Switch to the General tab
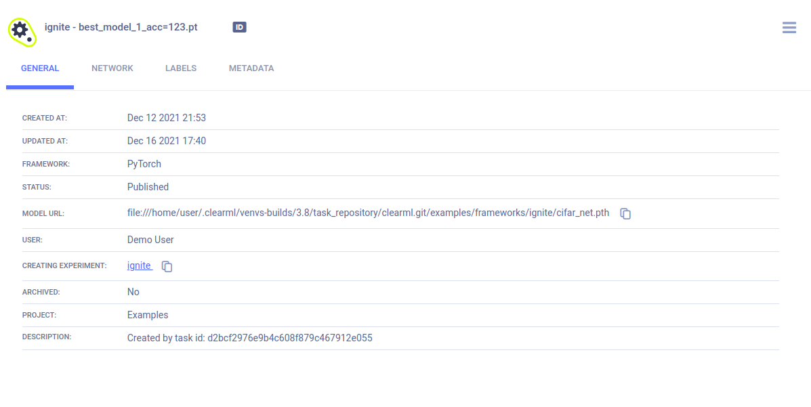This screenshot has height=407, width=811. click(40, 68)
